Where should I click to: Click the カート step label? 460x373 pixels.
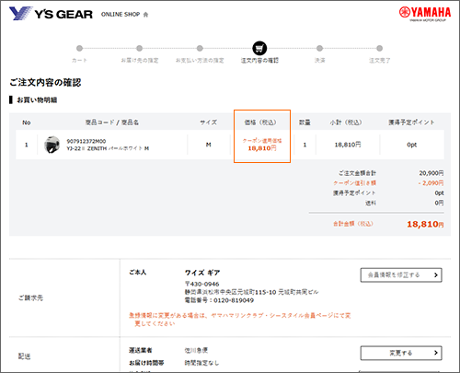pos(79,61)
